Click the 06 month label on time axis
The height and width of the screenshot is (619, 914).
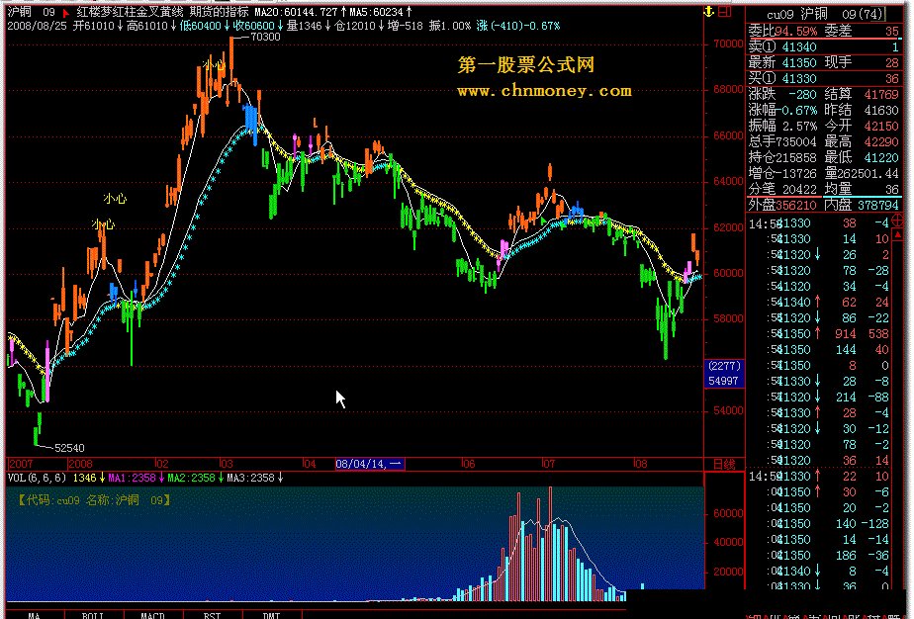pos(468,464)
